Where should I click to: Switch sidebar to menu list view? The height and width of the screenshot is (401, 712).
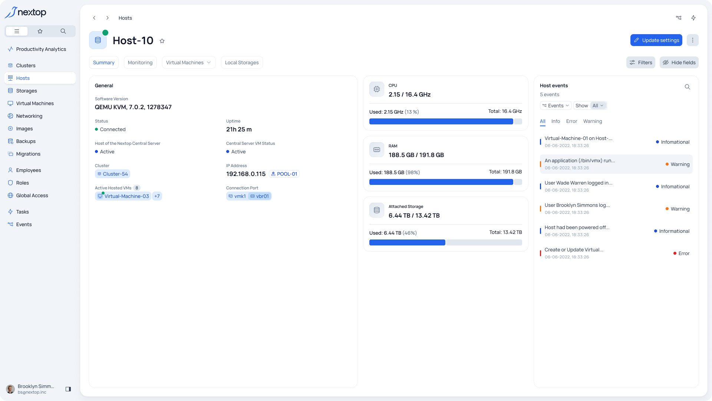[17, 31]
